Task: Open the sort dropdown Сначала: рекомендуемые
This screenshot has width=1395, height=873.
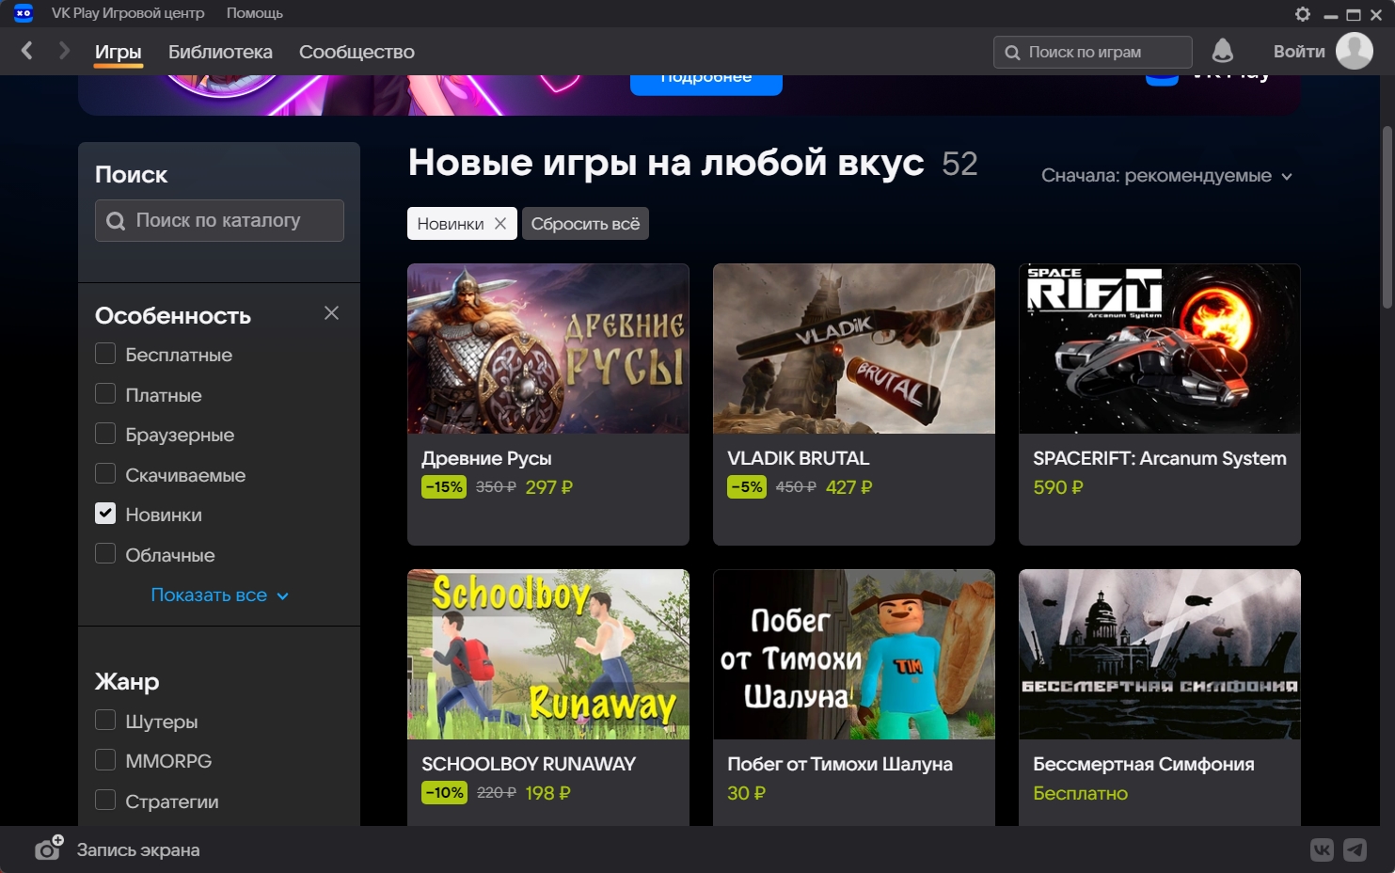Action: (x=1166, y=176)
